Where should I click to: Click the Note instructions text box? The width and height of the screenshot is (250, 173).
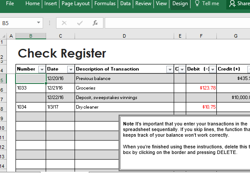tap(185, 142)
